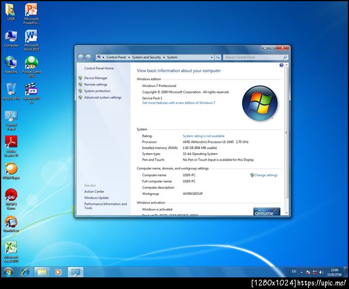Click the "WORKGROUP" workgroup value
The image size is (349, 289).
coord(193,194)
